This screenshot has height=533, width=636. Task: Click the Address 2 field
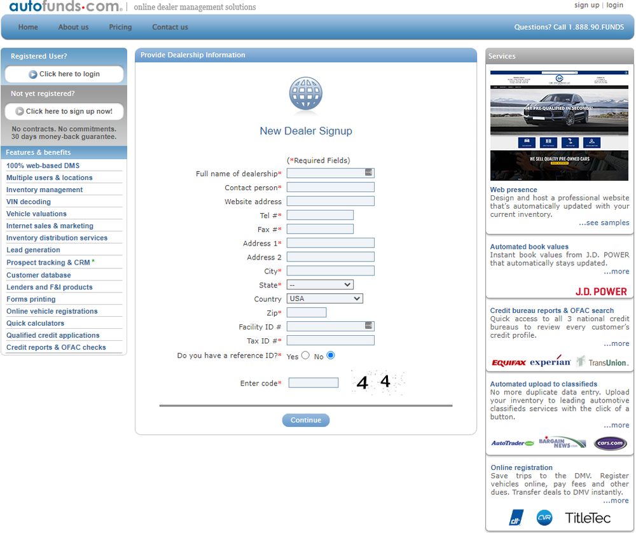click(331, 257)
